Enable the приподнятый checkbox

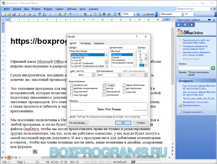[104, 92]
